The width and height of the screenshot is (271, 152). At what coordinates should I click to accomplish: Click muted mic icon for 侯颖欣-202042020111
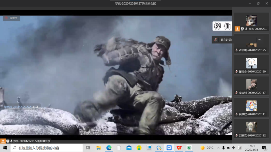point(236,114)
